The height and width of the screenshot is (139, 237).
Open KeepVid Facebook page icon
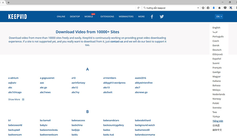click(152, 17)
